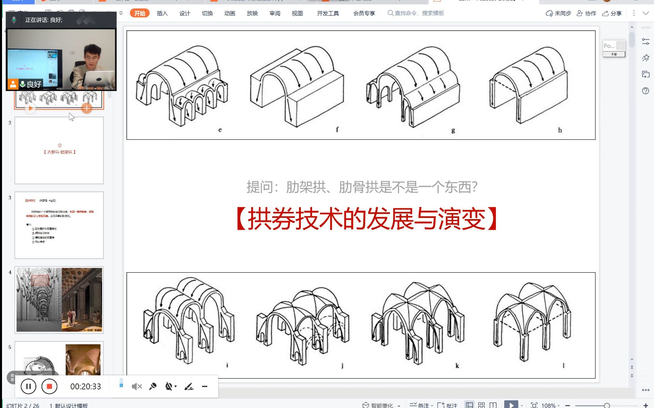The height and width of the screenshot is (408, 654).
Task: Open the 放映 ribbon tab
Action: coord(252,13)
